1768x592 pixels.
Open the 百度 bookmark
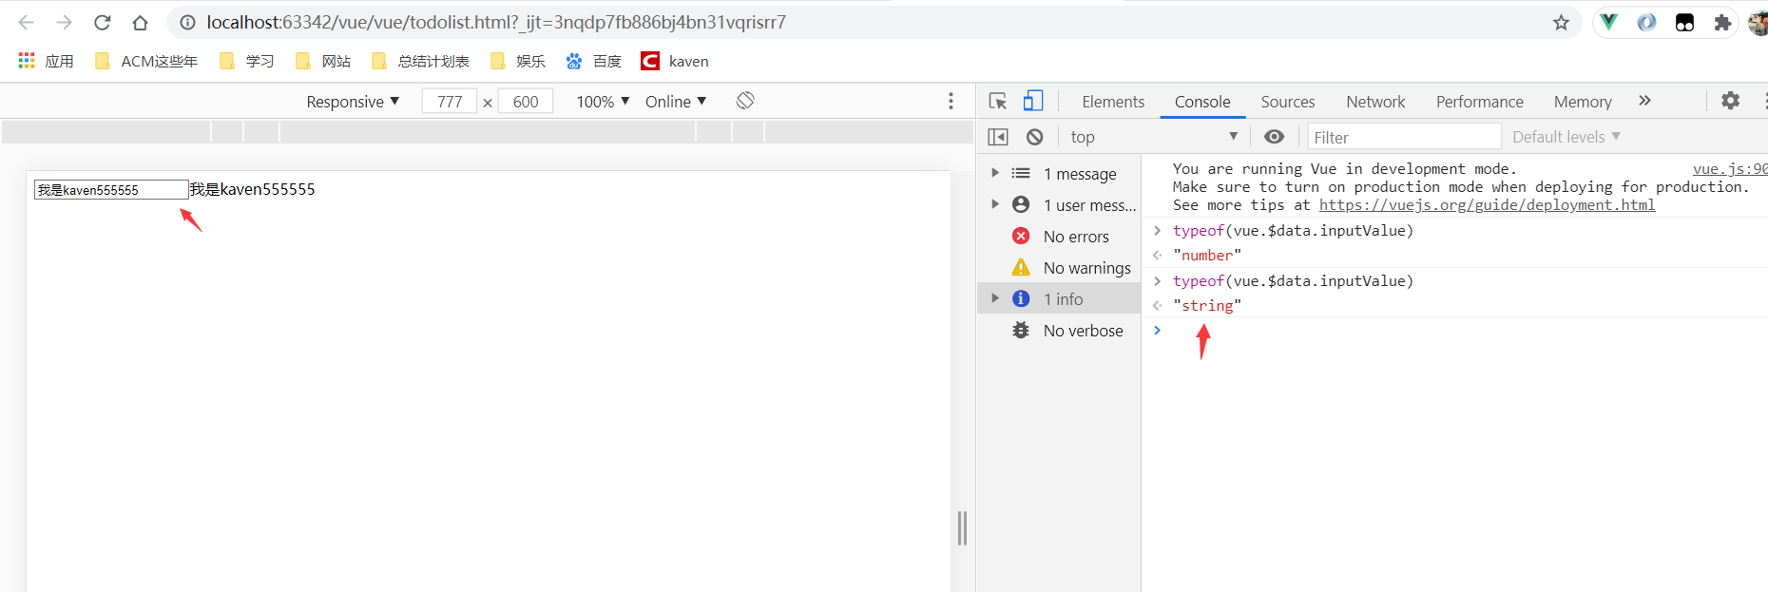point(594,61)
